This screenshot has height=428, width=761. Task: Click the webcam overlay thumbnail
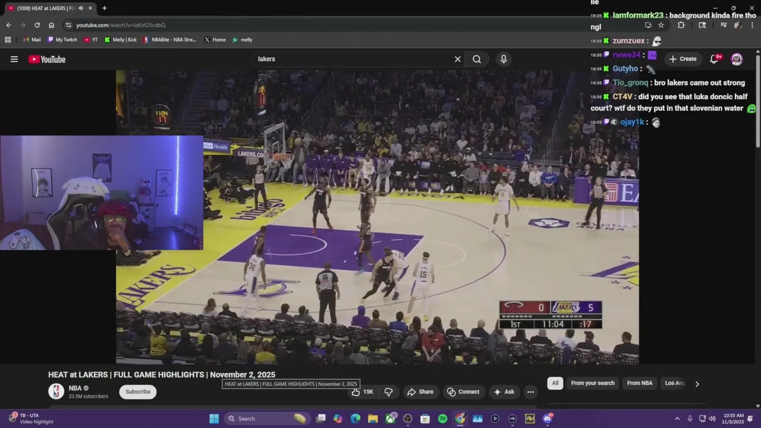[x=102, y=193]
